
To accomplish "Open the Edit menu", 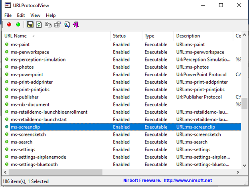I will pyautogui.click(x=21, y=16).
